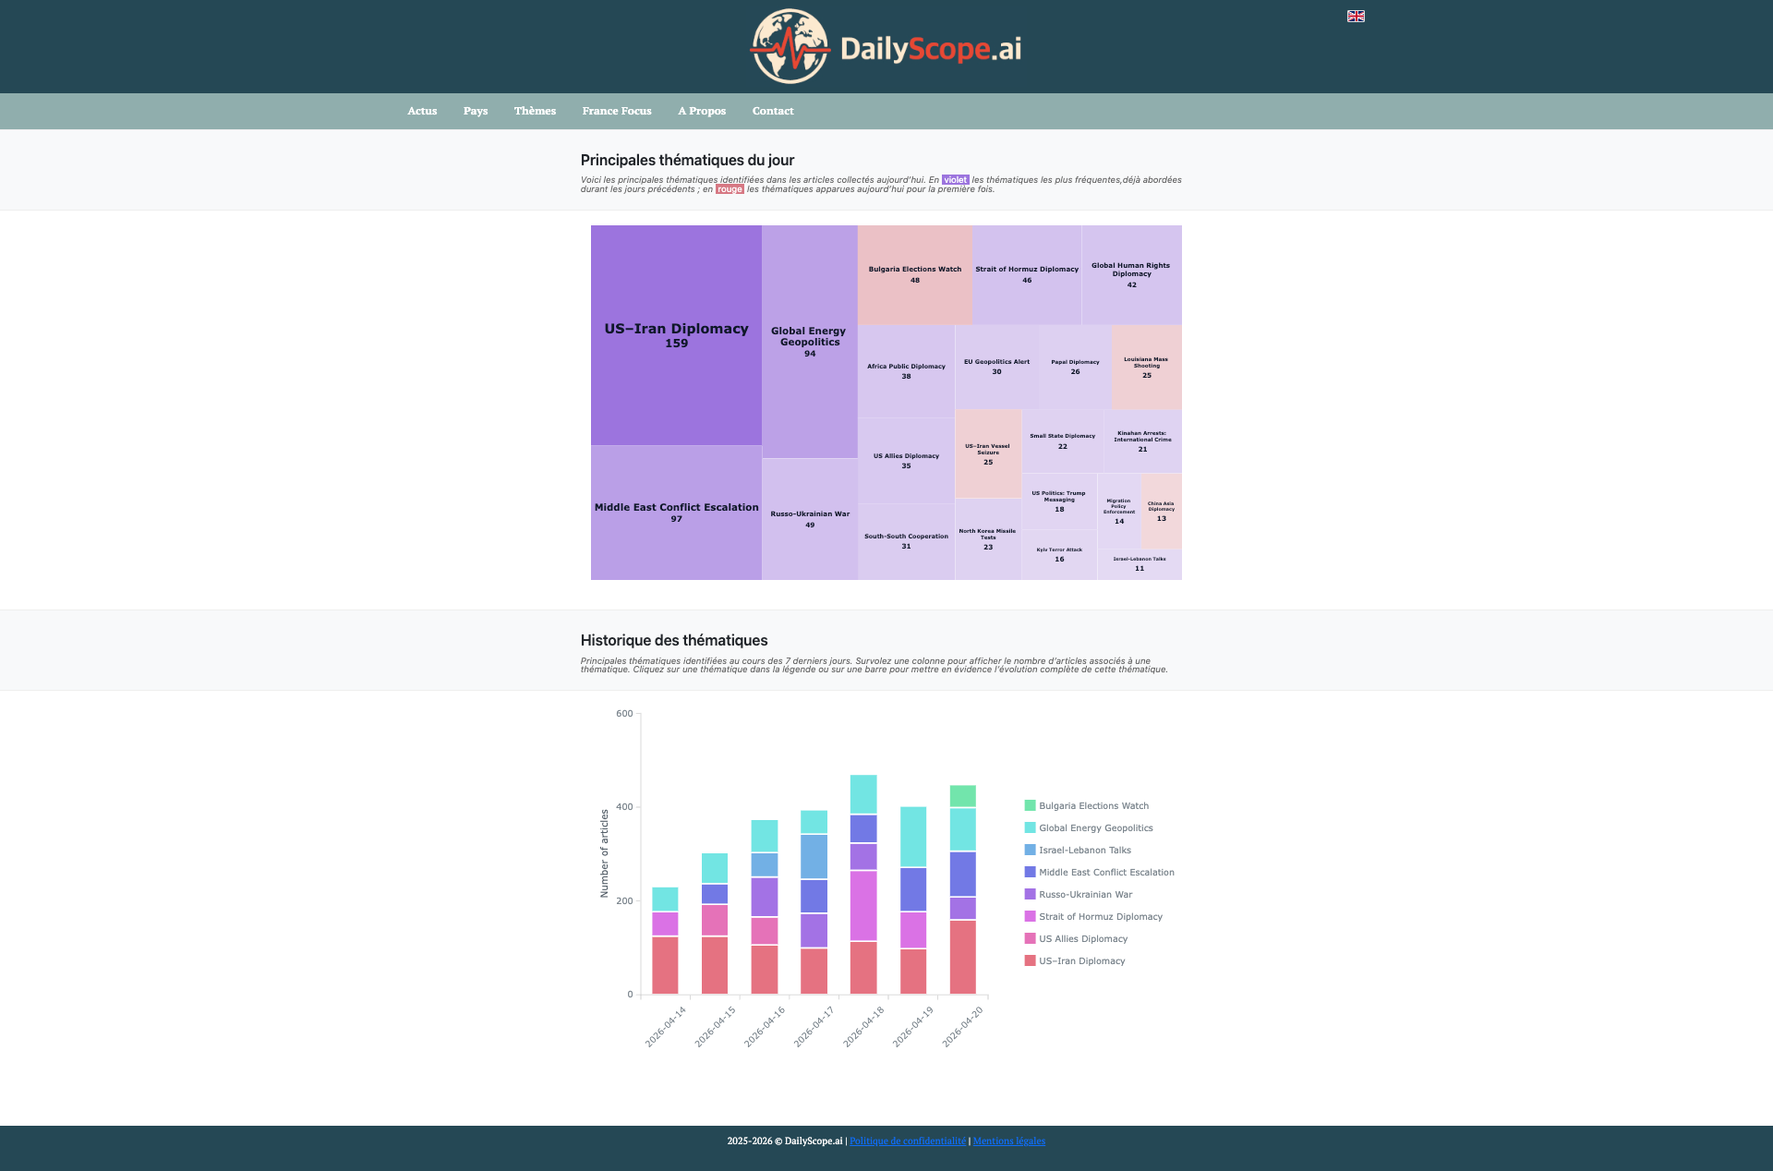This screenshot has height=1171, width=1773.
Task: Click the Russo-Ukrainian War legend color swatch
Action: click(x=1030, y=895)
